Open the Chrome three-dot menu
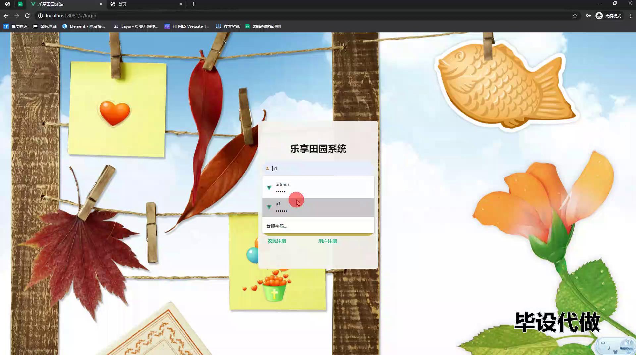 pyautogui.click(x=631, y=16)
